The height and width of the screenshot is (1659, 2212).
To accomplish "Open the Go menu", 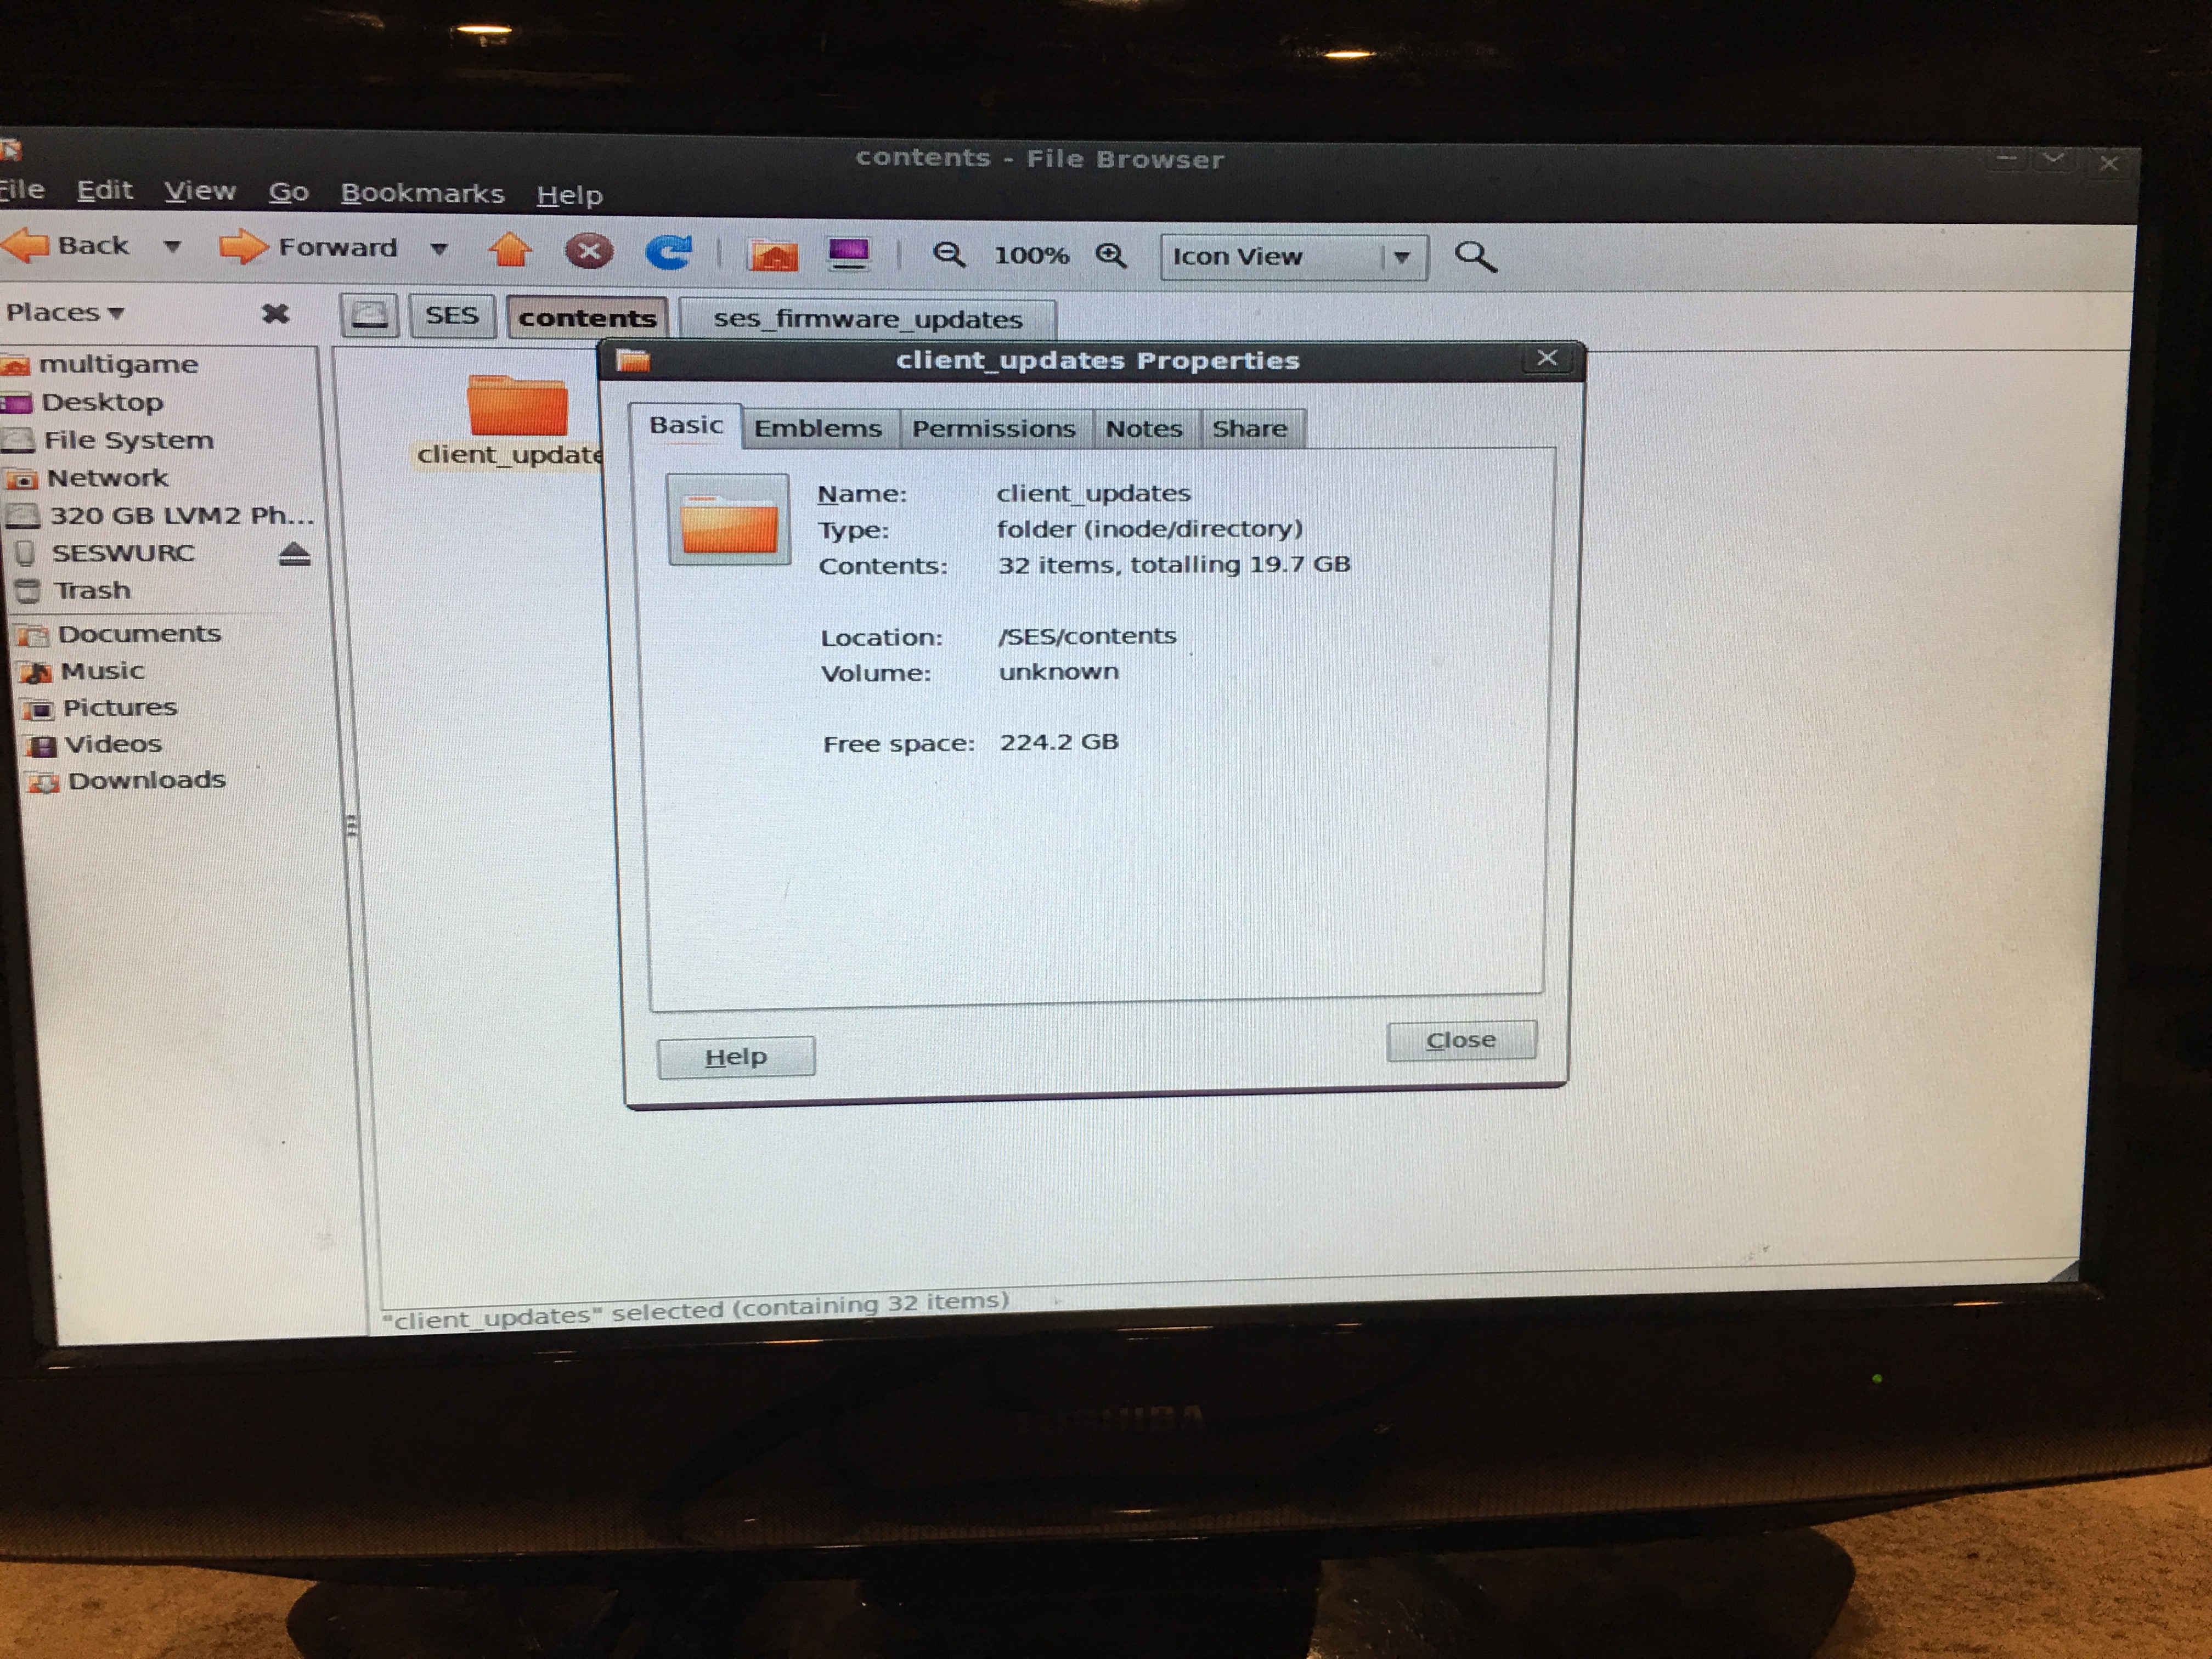I will pyautogui.click(x=288, y=192).
